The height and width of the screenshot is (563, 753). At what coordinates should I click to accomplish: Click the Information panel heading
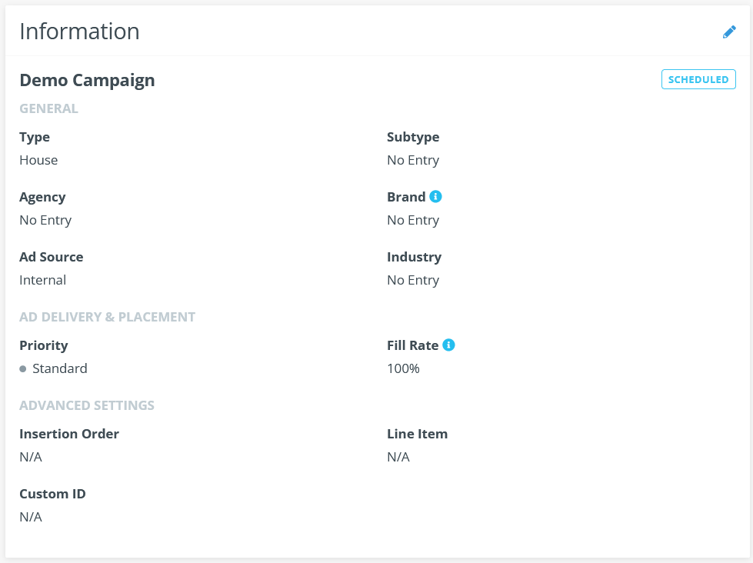pyautogui.click(x=79, y=32)
